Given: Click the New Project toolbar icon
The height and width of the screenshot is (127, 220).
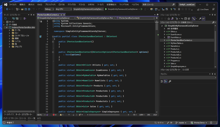Looking at the screenshot, I should point(17,9).
